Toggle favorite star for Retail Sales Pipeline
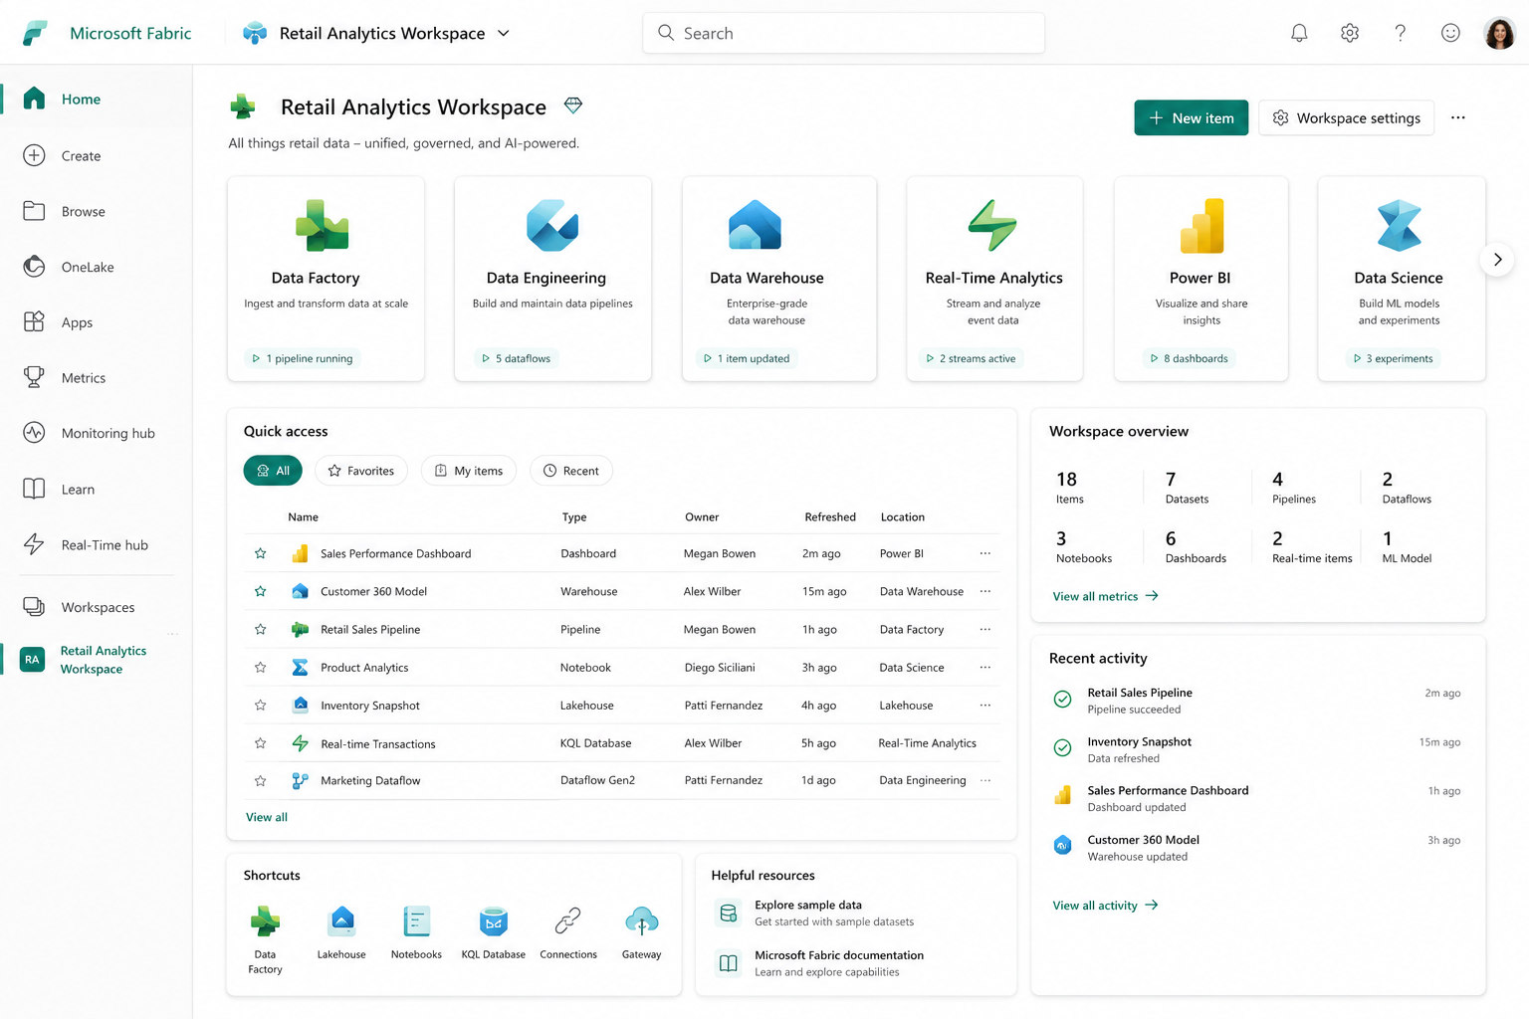 tap(260, 629)
